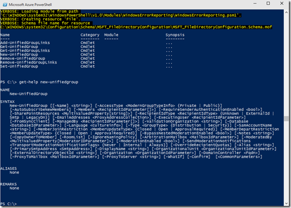Click the '[-Confirm]' parameter text
This screenshot has height=208, width=291.
coord(199,157)
